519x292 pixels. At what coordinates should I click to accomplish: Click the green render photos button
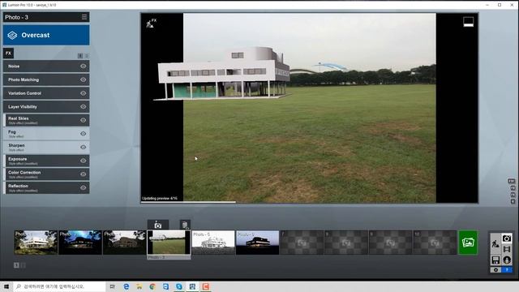click(x=468, y=243)
